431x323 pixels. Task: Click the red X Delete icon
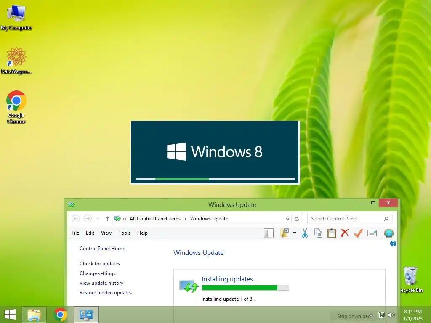tap(345, 233)
